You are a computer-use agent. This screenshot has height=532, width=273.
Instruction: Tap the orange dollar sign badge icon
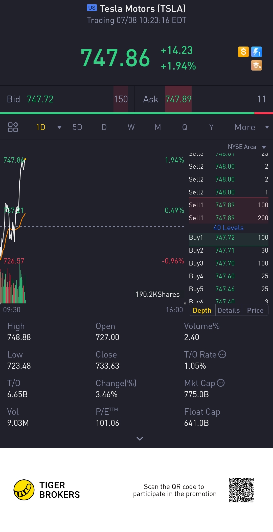click(243, 52)
